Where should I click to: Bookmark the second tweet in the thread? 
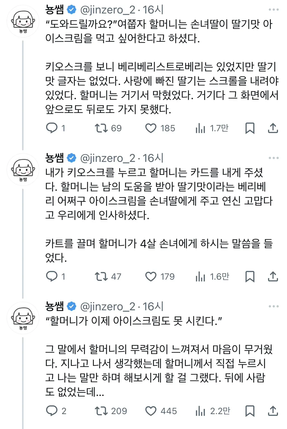point(250,276)
